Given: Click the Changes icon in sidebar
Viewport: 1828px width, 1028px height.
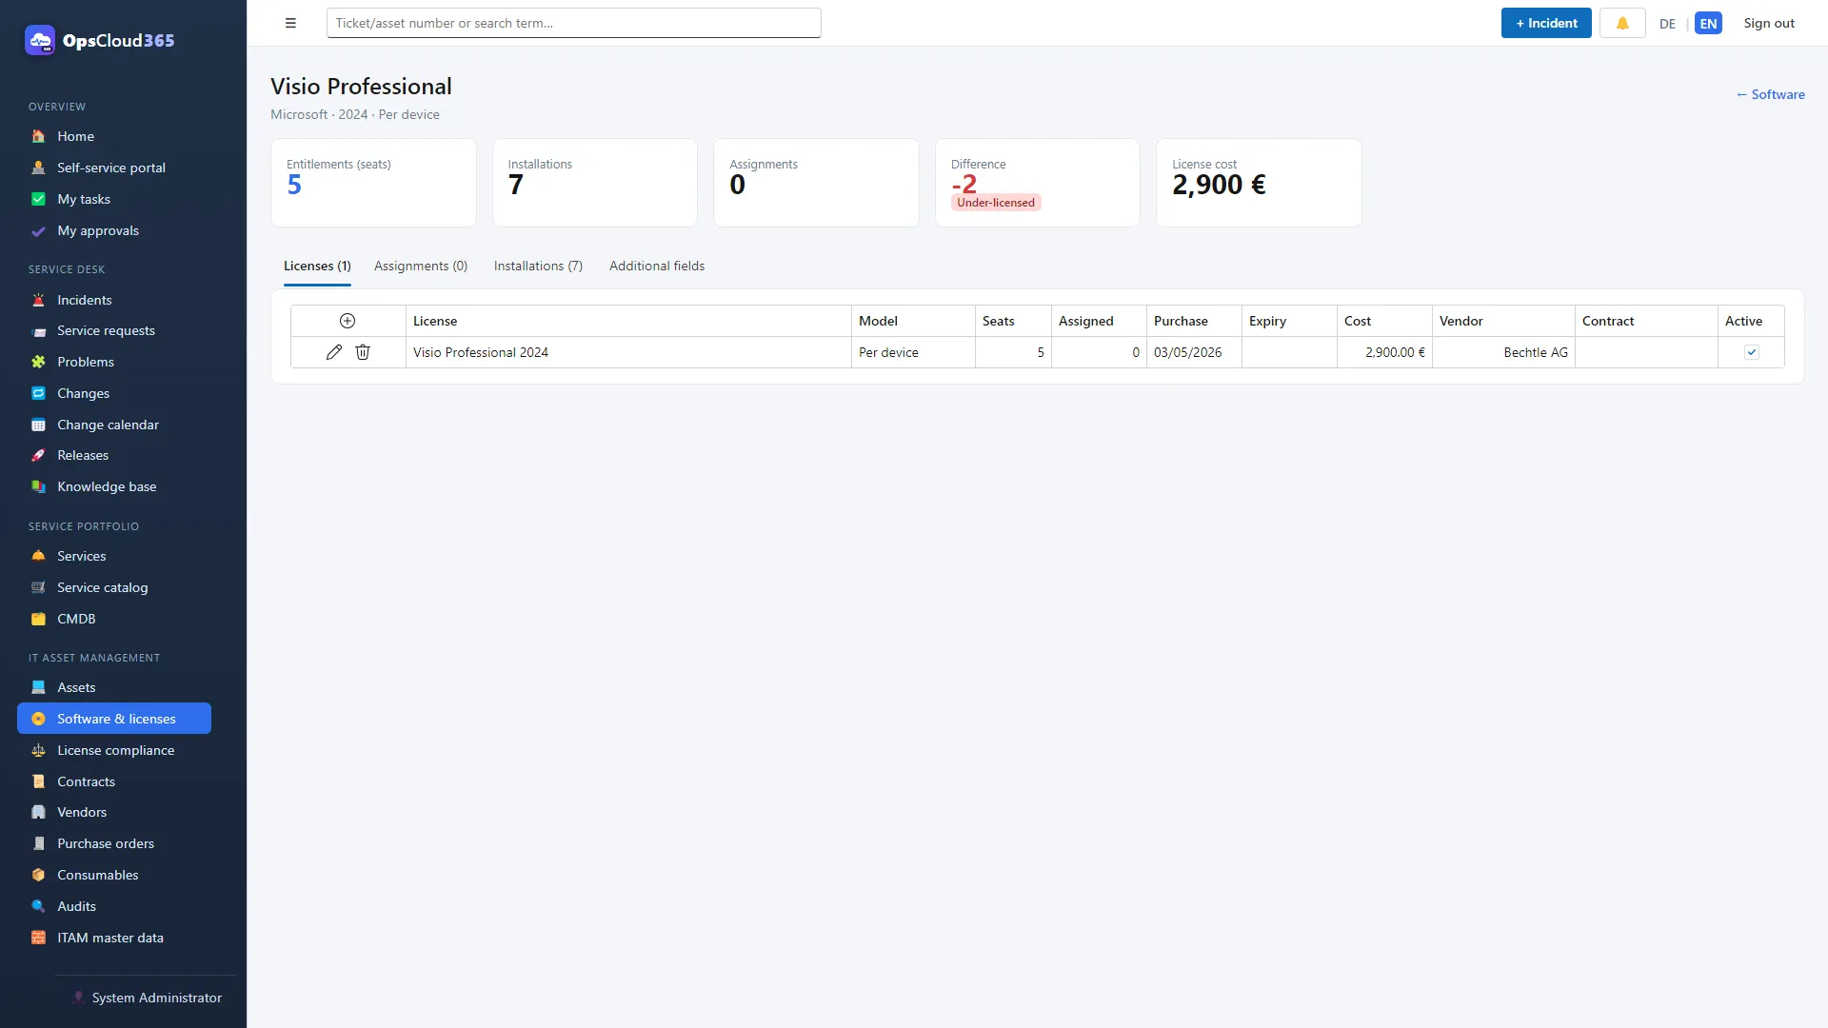Looking at the screenshot, I should tap(38, 393).
